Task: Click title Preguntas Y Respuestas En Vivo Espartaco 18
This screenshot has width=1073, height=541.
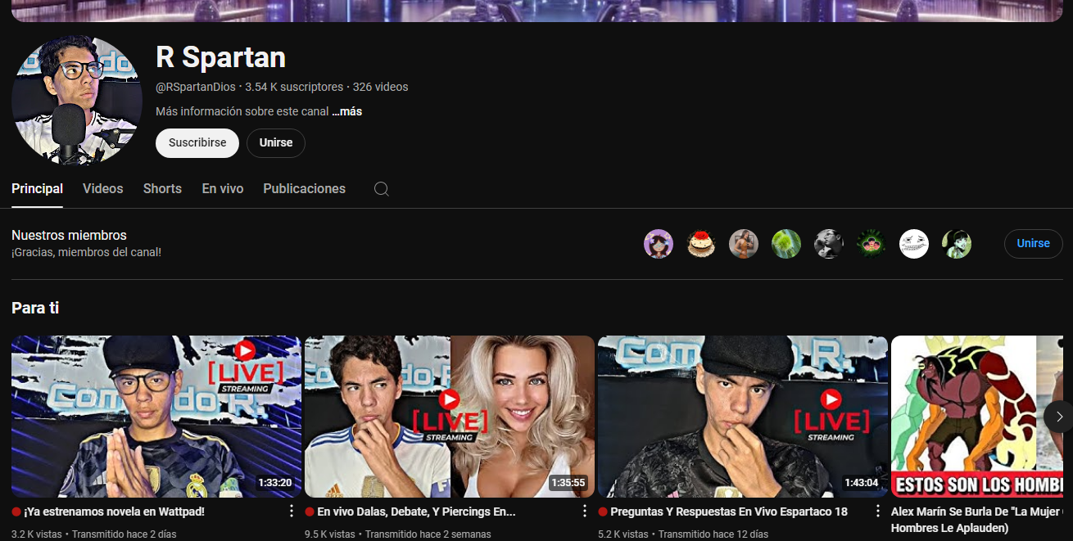Action: coord(729,512)
